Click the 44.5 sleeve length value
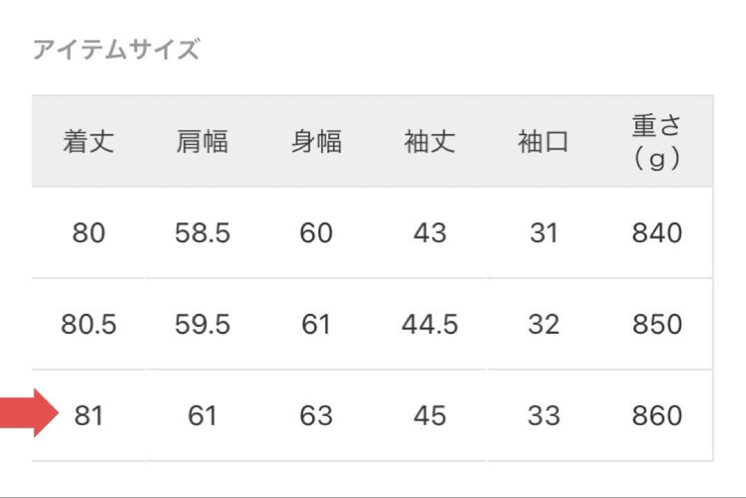This screenshot has height=498, width=746. click(x=430, y=324)
